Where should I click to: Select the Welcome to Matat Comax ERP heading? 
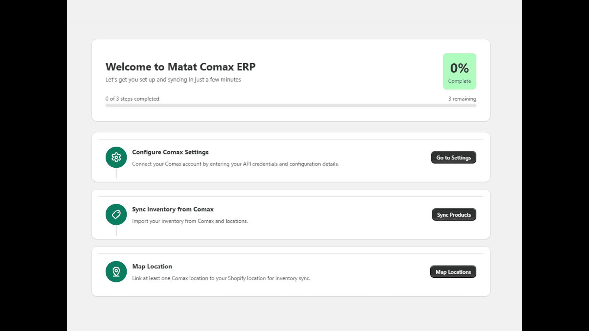180,67
